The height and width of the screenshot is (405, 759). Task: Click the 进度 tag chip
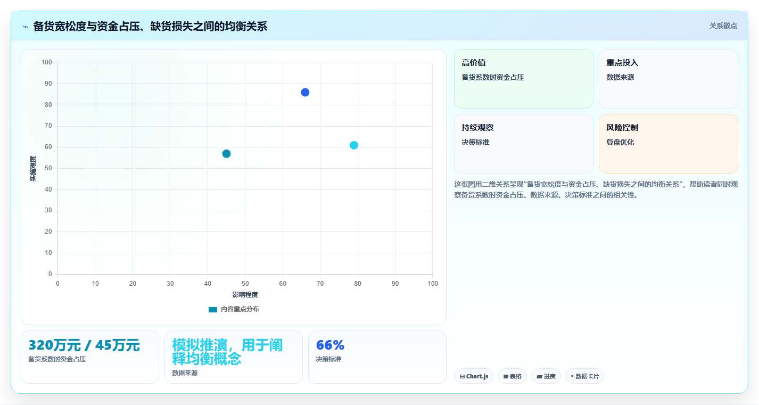[x=546, y=376]
